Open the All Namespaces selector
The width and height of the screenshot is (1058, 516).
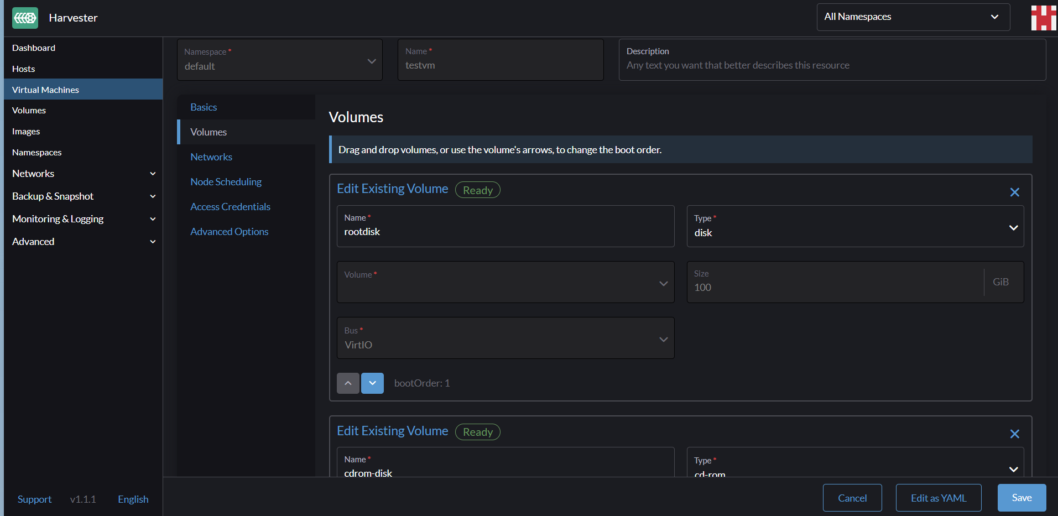coord(913,17)
